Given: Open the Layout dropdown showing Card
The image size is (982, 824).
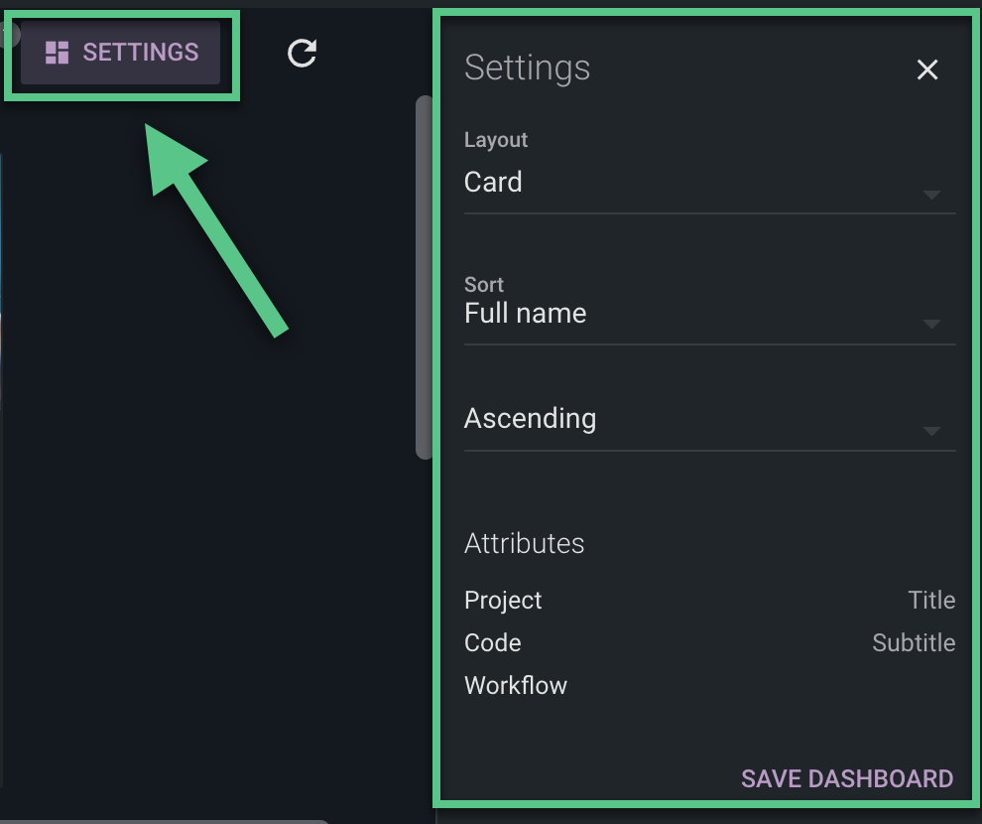Looking at the screenshot, I should [709, 183].
